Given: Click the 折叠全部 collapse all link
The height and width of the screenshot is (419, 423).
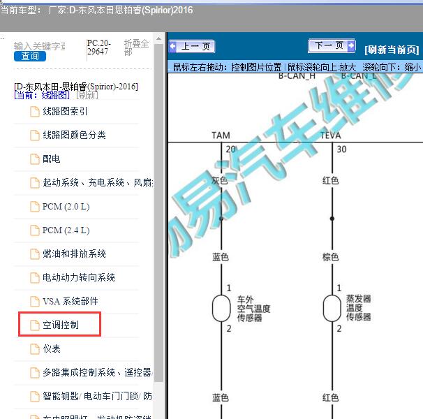Looking at the screenshot, I should click(136, 47).
